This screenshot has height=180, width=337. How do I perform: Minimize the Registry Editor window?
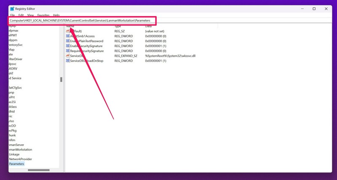coord(302,9)
